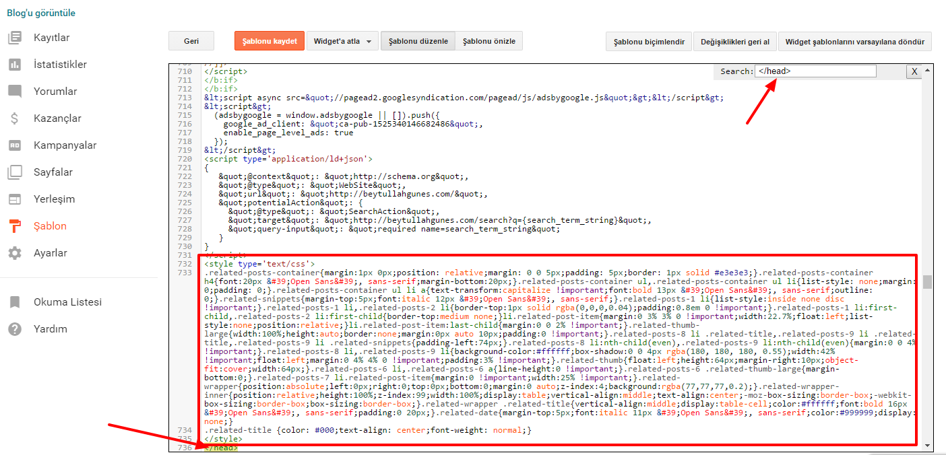946x455 pixels.
Task: Expand the Widget'a atla dropdown
Action: [343, 41]
